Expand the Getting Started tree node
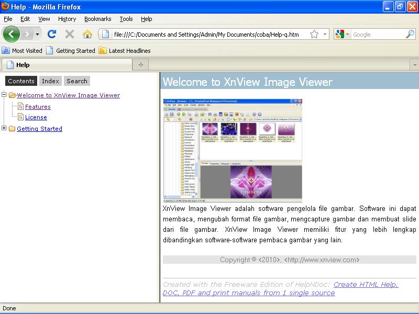 click(x=4, y=128)
